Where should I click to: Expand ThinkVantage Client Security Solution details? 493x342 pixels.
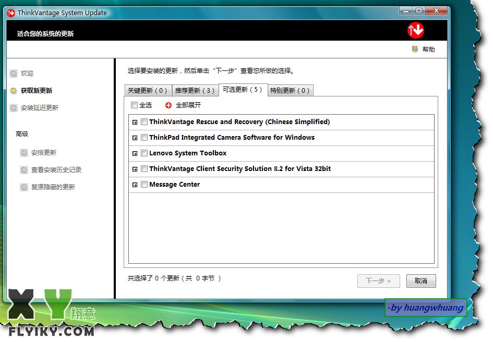point(135,169)
